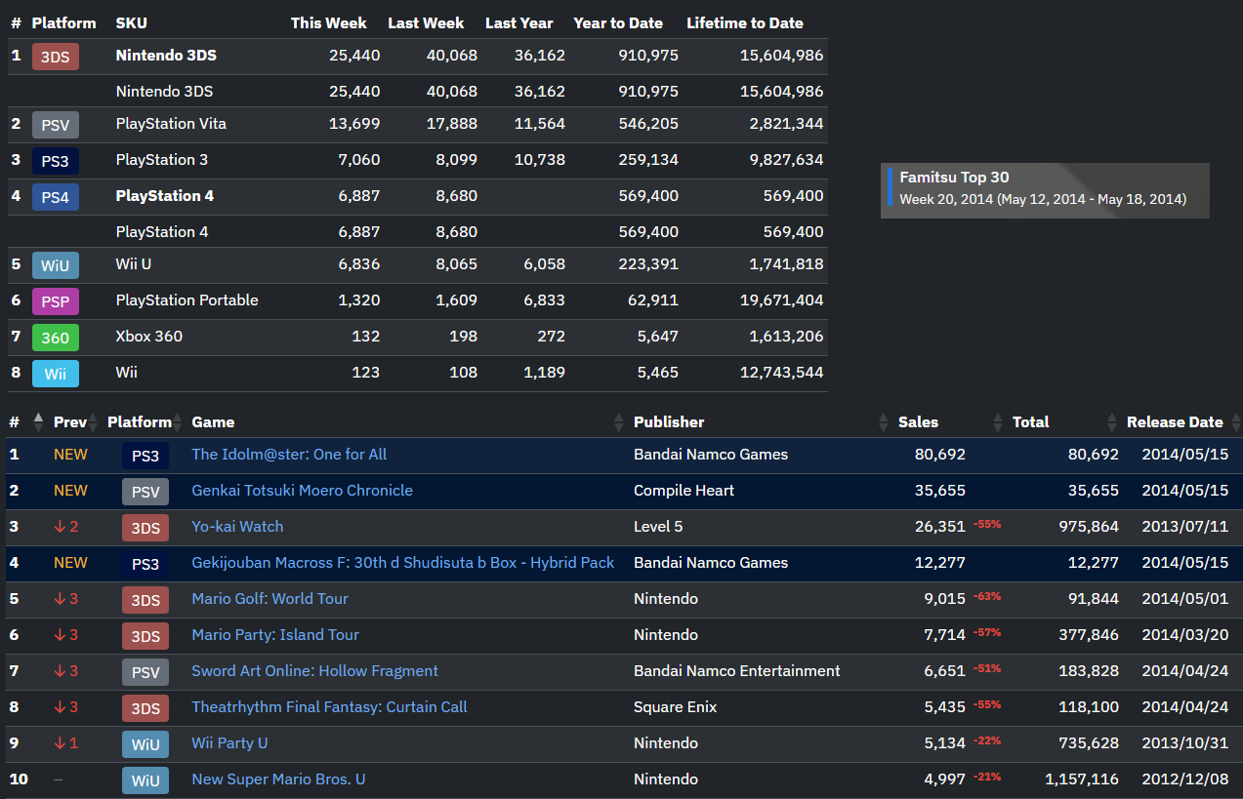Click lifetime value 19,671,404 for PlayStation Portable

tap(781, 300)
